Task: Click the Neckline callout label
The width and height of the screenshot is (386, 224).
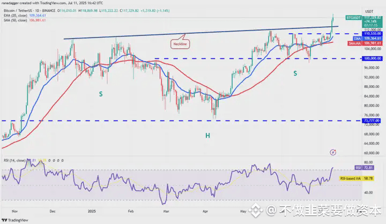Action: click(180, 44)
